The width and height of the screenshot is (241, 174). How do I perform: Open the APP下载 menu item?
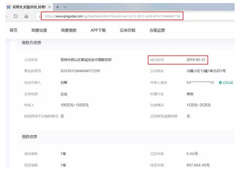98,30
